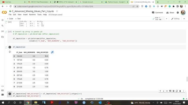Open more cell actions menu
The image size is (188, 105).
point(183,91)
